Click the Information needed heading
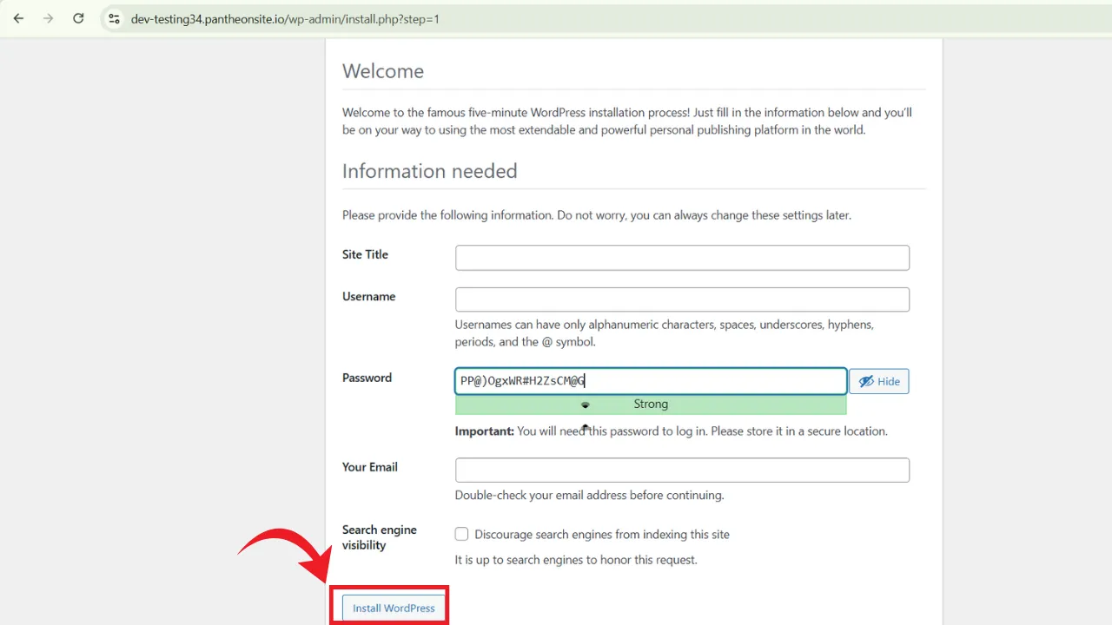1112x625 pixels. [x=429, y=171]
